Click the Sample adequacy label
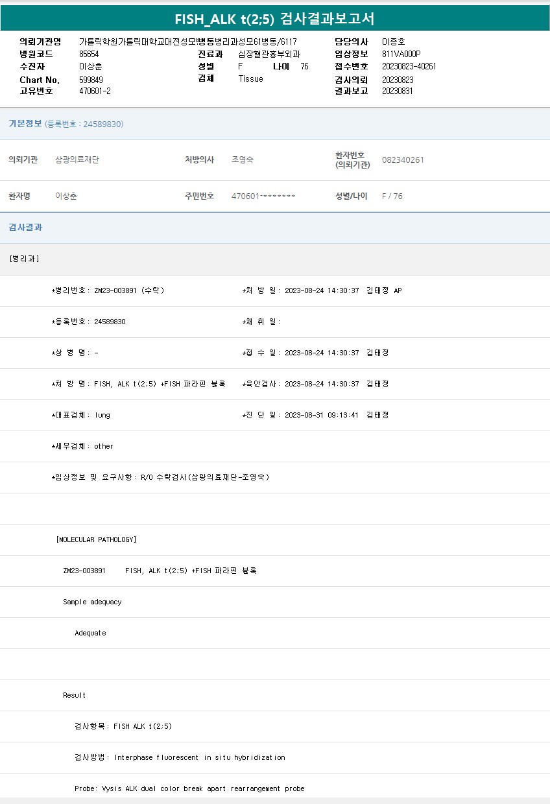 tap(92, 602)
